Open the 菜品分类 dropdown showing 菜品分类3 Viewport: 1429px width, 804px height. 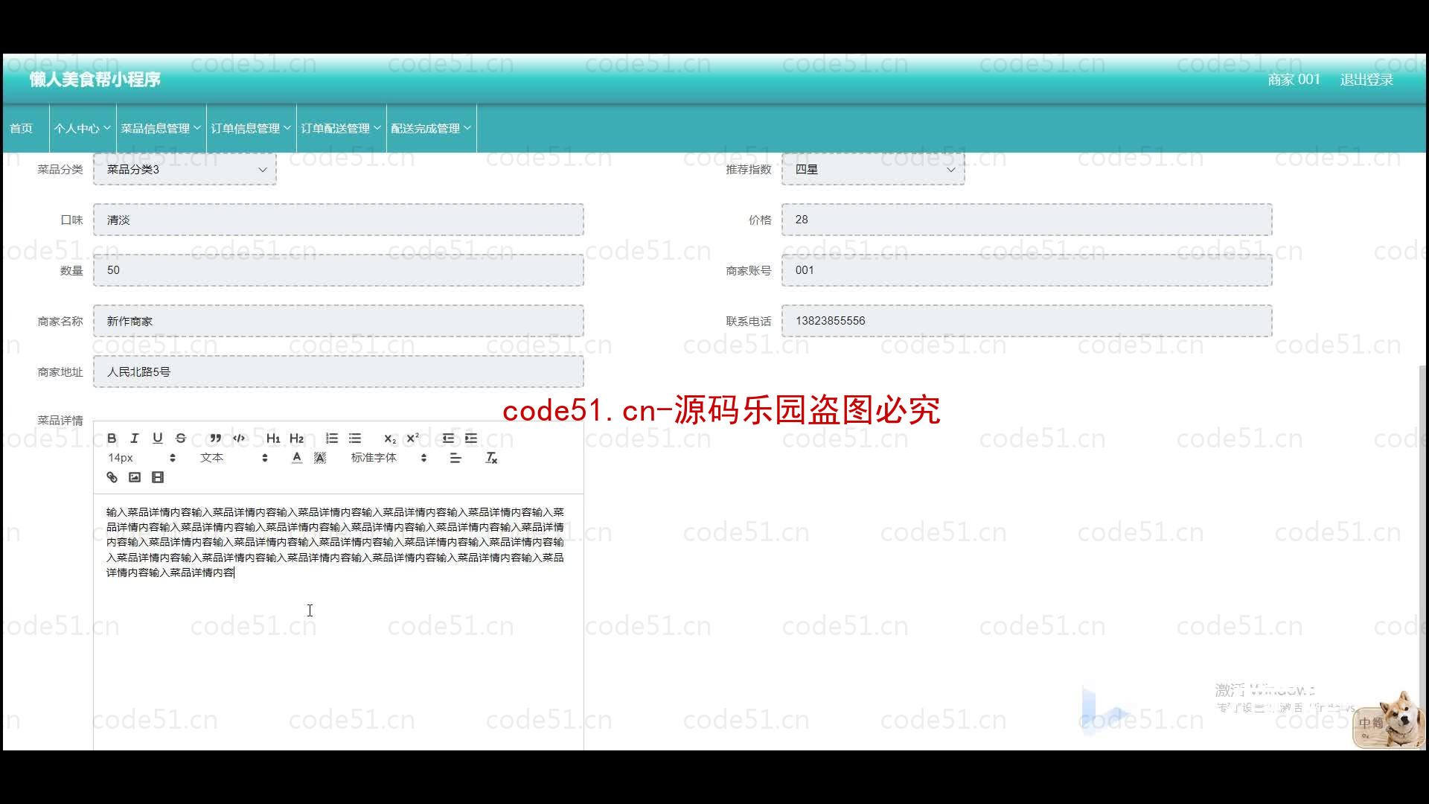(185, 169)
